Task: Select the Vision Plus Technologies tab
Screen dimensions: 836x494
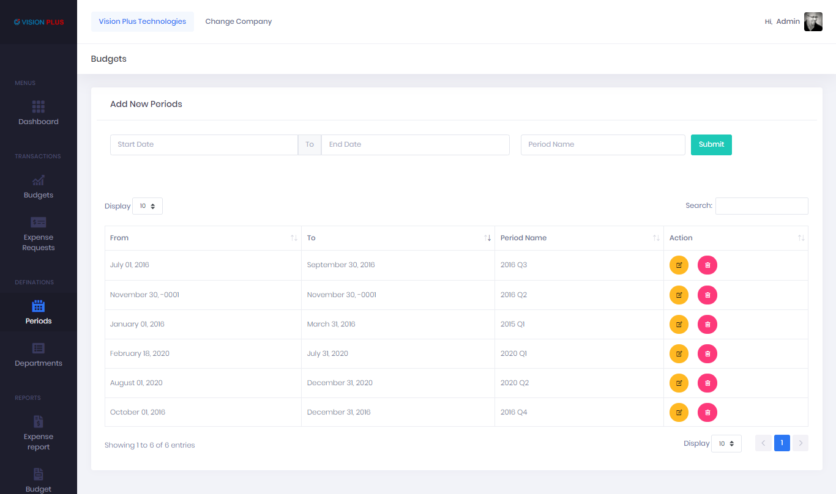Action: click(x=142, y=21)
